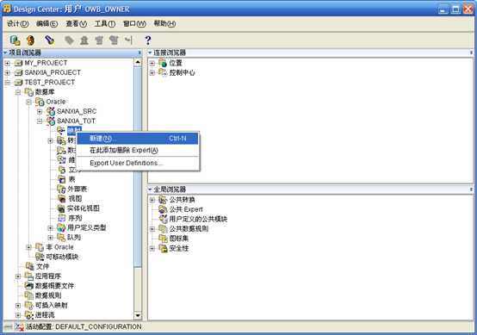477x335 pixels.
Task: Expand the 应用程序 tree node
Action: point(18,276)
